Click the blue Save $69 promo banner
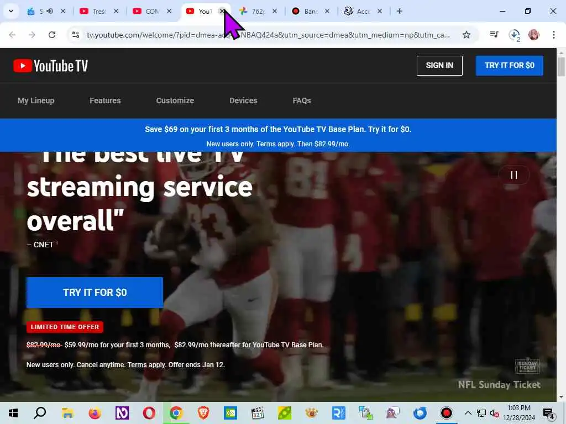The height and width of the screenshot is (424, 566). click(278, 135)
